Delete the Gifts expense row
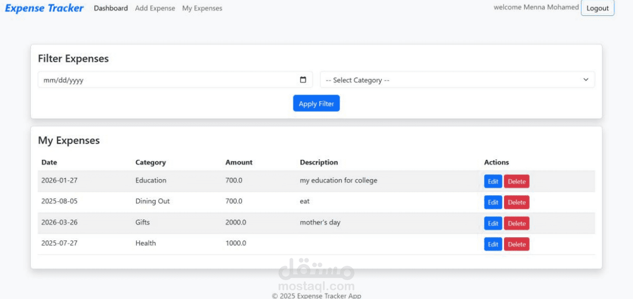633x299 pixels. point(516,223)
